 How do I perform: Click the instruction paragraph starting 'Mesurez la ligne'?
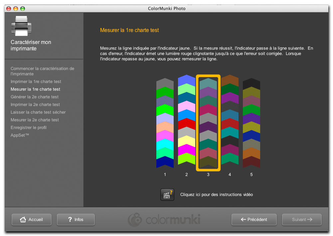[207, 54]
